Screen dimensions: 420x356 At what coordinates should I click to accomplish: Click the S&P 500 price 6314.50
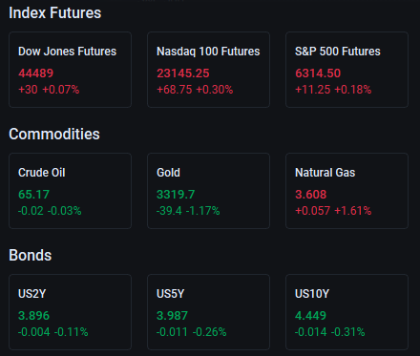click(x=318, y=73)
